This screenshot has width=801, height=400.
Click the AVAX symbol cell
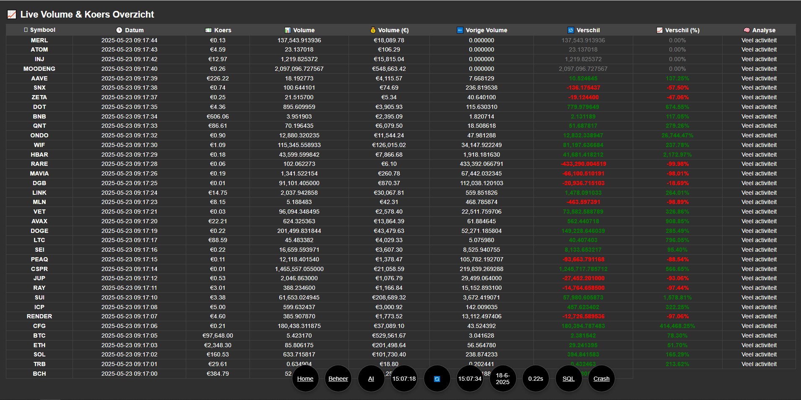tap(39, 221)
